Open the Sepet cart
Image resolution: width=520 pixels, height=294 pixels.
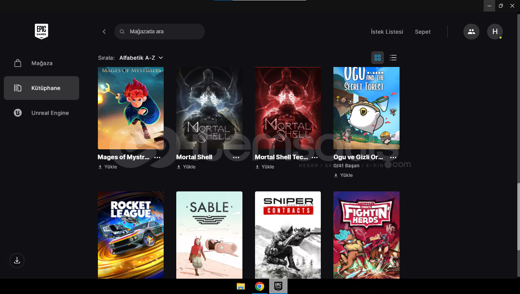(x=422, y=32)
